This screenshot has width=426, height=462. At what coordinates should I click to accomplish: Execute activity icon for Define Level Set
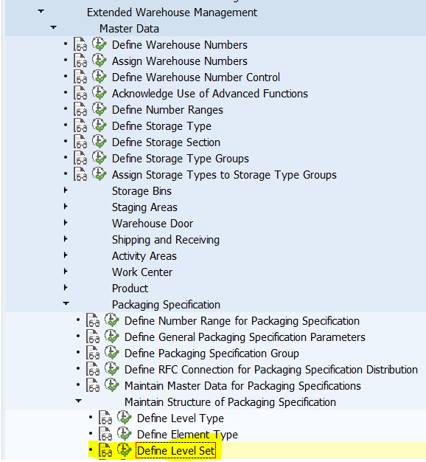tap(124, 450)
